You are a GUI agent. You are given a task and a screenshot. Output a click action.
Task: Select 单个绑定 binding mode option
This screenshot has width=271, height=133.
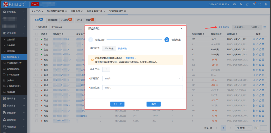109,49
